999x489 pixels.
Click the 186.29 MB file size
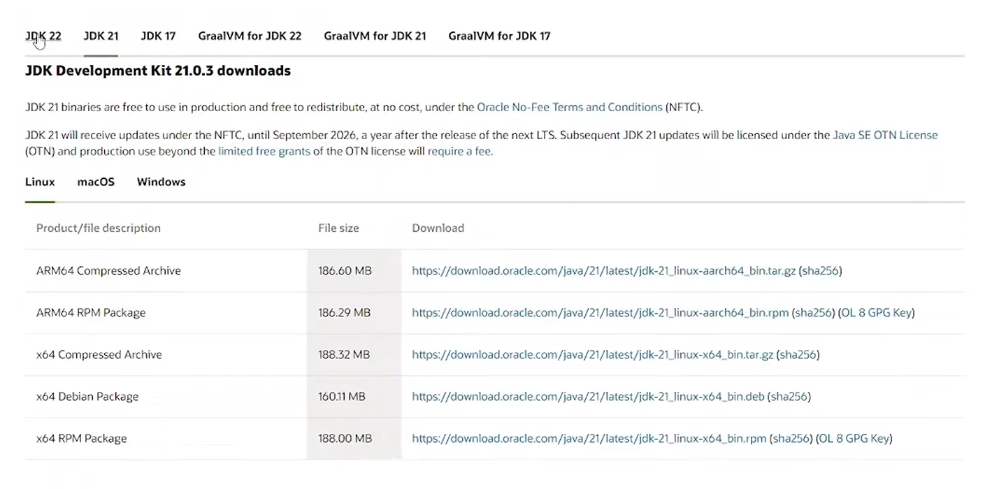point(345,313)
